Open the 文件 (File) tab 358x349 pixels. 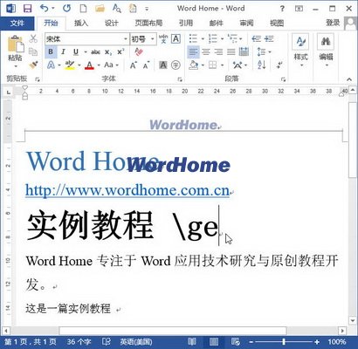pos(17,23)
